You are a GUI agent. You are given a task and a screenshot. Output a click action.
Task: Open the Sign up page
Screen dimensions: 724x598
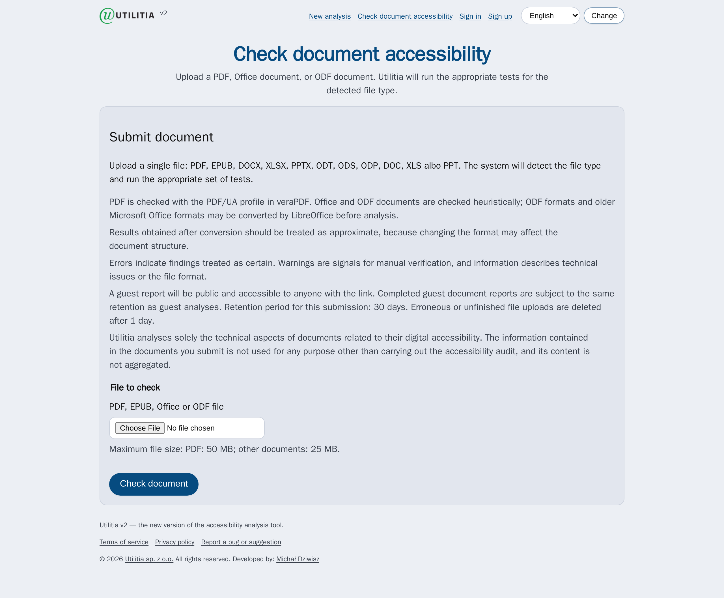pos(500,16)
